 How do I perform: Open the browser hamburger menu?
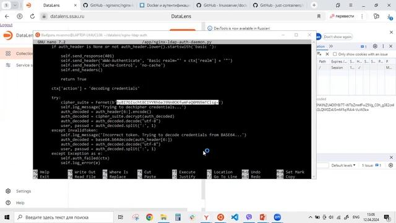click(x=351, y=5)
